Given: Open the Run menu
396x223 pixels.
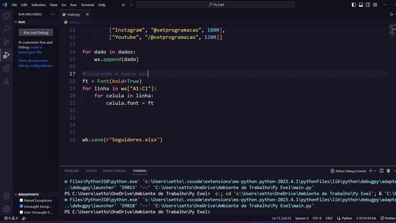Looking at the screenshot, I should (x=73, y=5).
